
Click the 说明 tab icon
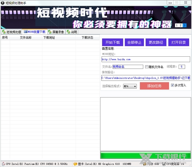[x=68, y=32]
